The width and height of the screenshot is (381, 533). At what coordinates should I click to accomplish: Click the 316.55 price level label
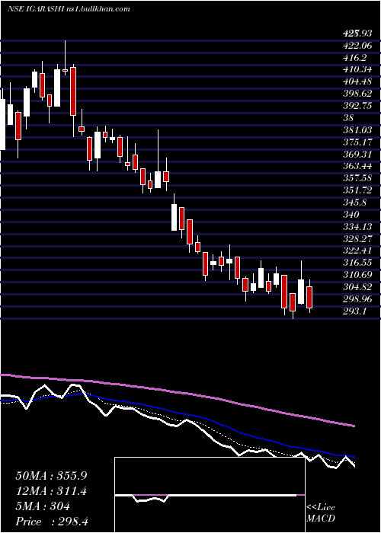point(357,263)
